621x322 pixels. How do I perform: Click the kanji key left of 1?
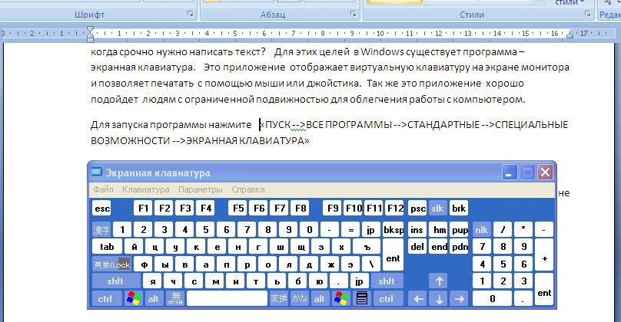pos(101,229)
